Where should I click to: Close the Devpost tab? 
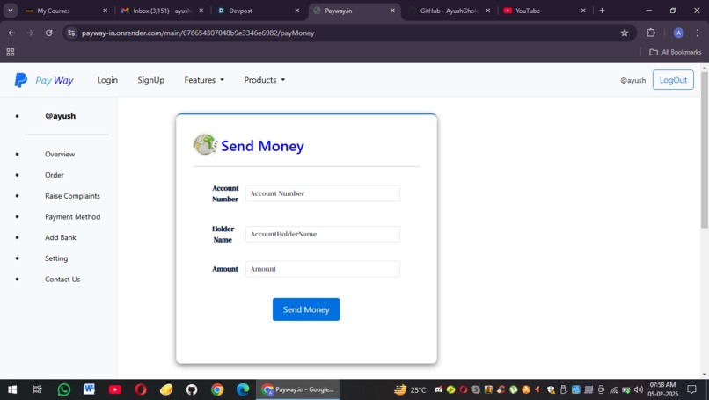[x=297, y=11]
